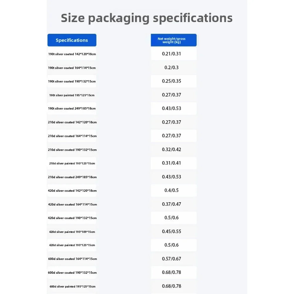Click the 0.25/0.35 weight value
Image resolution: width=294 pixels, height=294 pixels.
coord(171,81)
